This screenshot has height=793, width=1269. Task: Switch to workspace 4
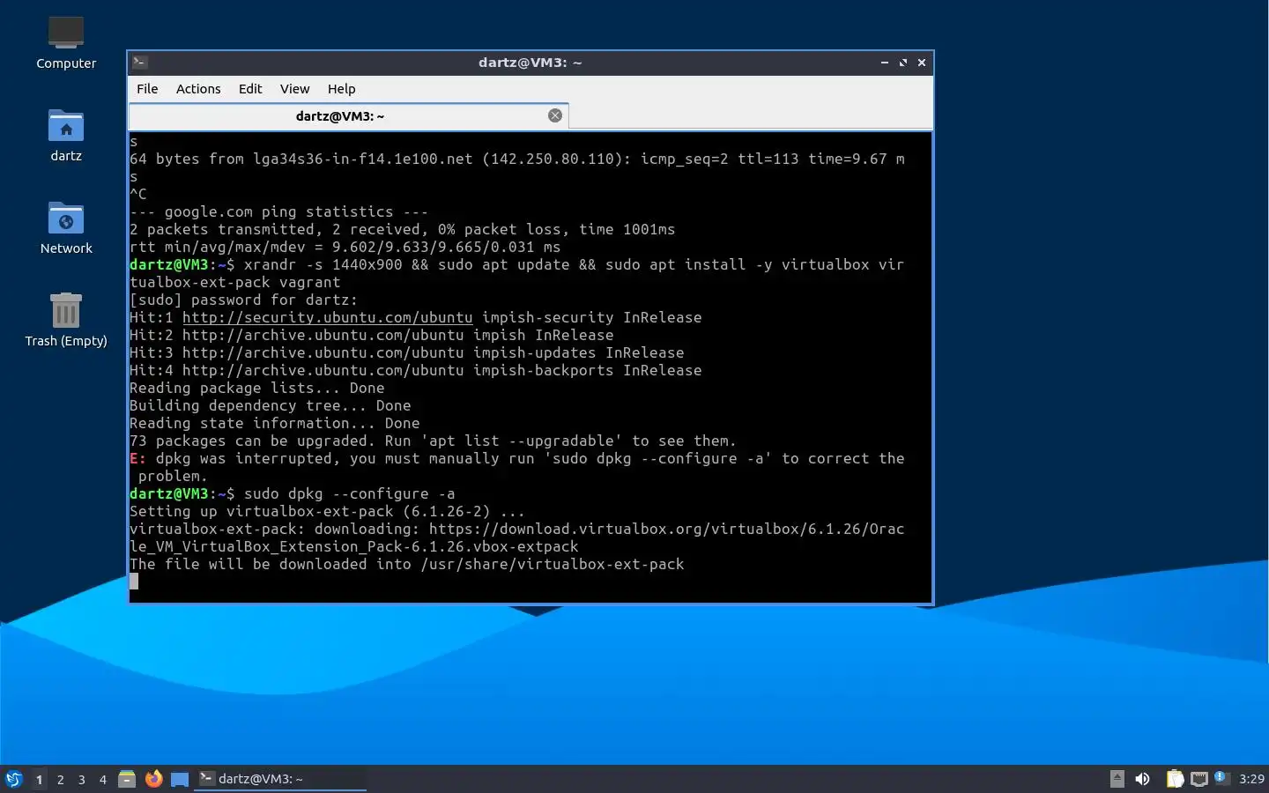102,779
